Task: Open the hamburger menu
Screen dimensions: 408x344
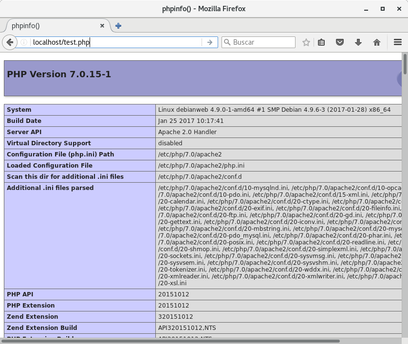Action: click(x=397, y=42)
